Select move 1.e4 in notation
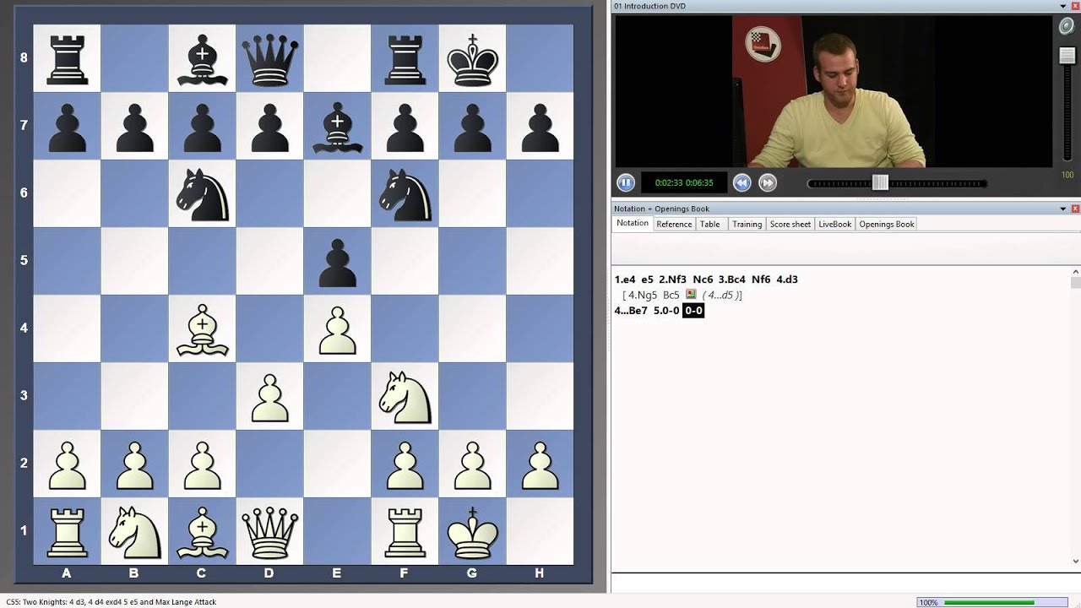The height and width of the screenshot is (608, 1081). 625,280
